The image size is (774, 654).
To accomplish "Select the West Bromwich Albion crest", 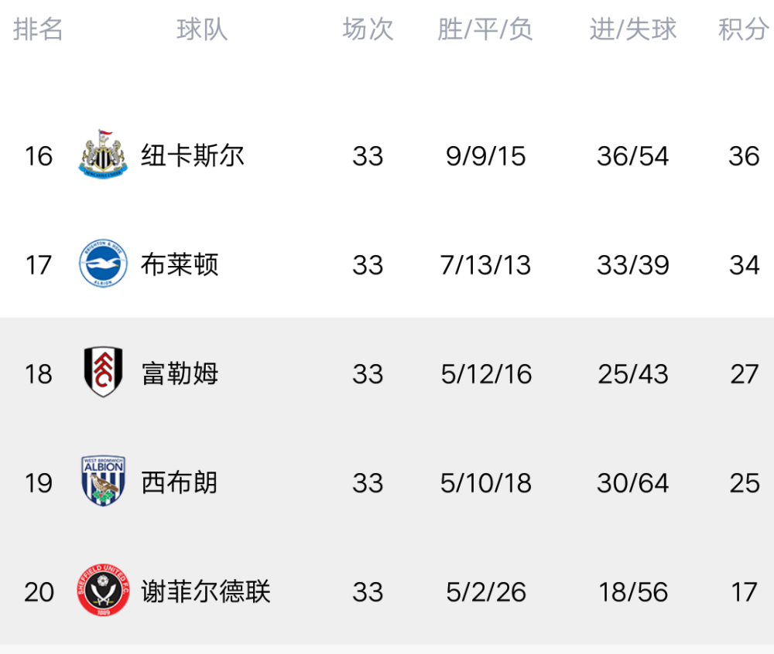I will coord(103,482).
